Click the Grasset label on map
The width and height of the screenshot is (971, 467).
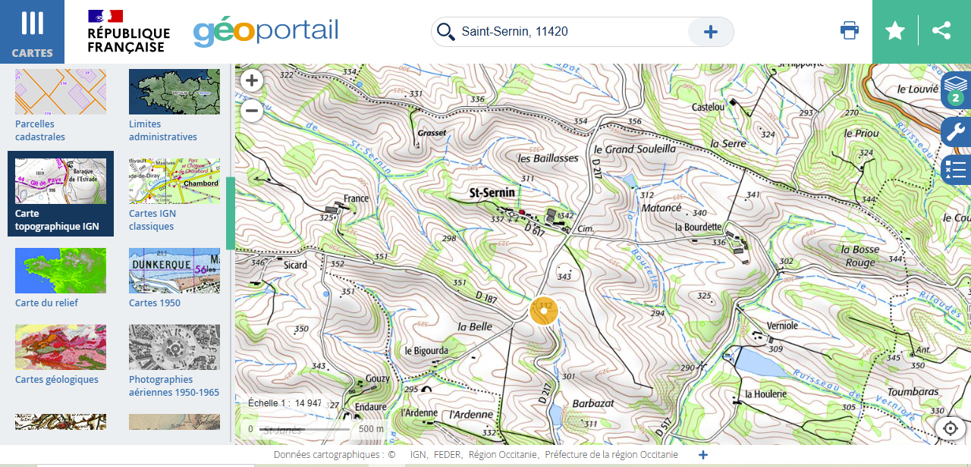click(432, 133)
